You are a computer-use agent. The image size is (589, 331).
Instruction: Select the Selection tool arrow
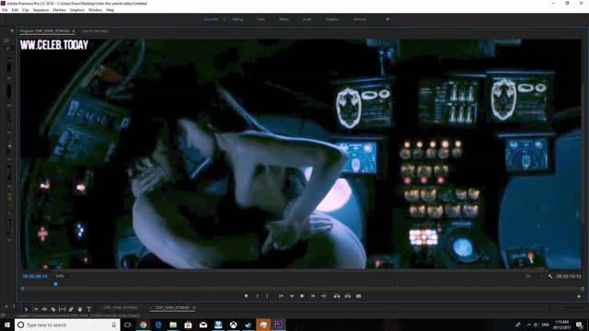27,309
